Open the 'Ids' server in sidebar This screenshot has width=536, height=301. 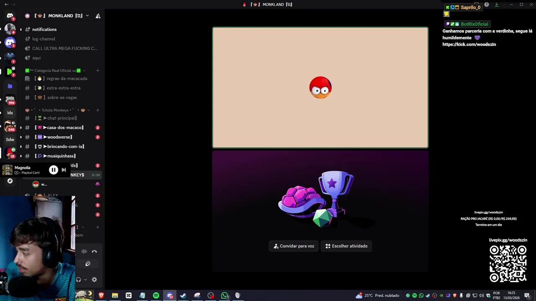pos(10,112)
